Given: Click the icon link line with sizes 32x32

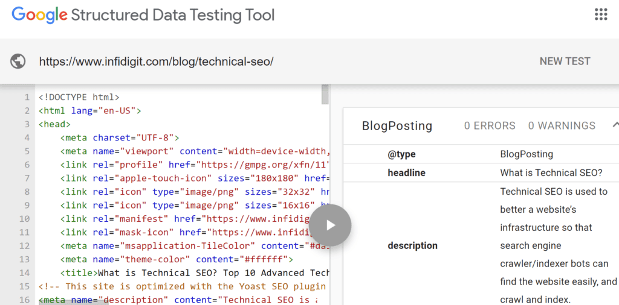Looking at the screenshot, I should point(195,192).
